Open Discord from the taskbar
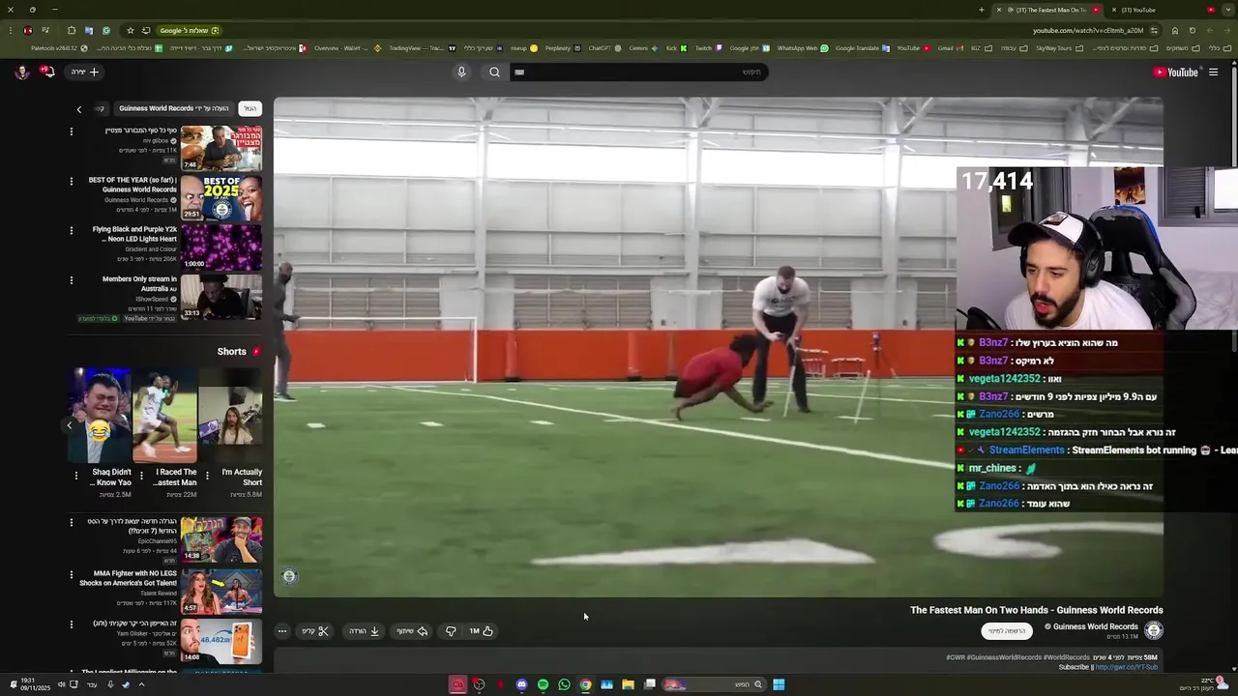 [521, 684]
